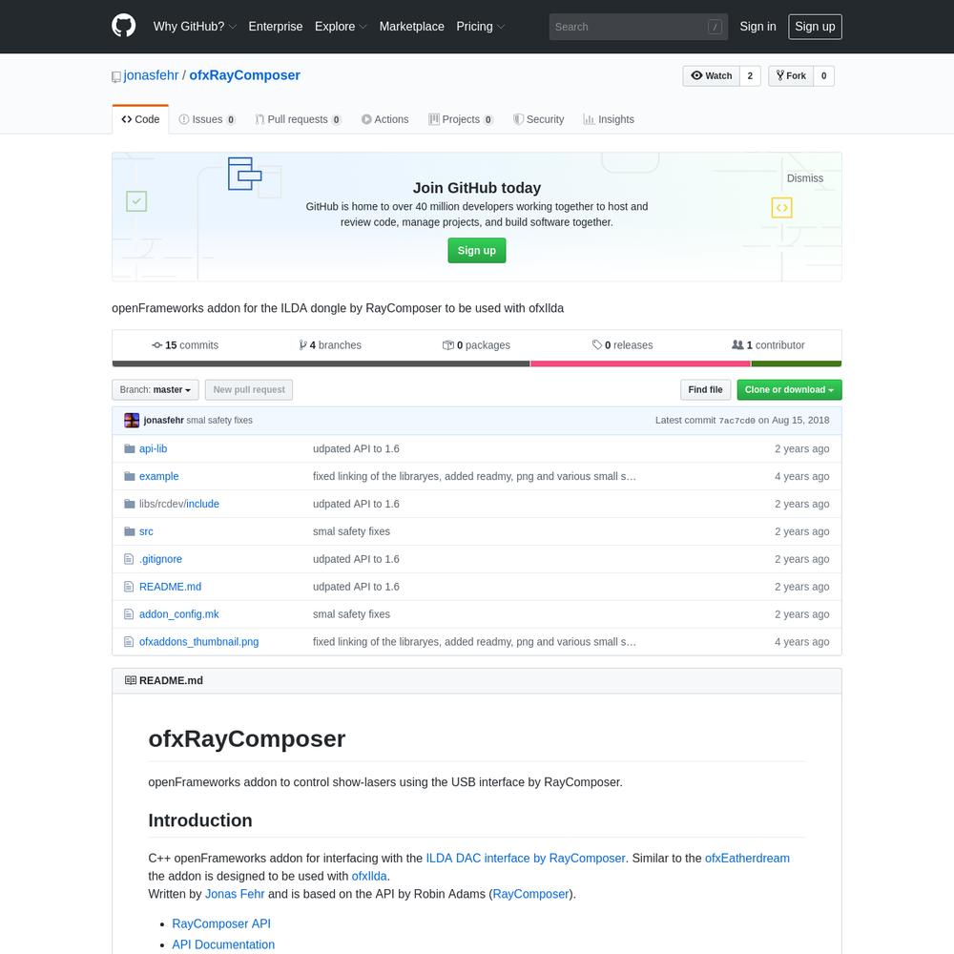Click the api-lib folder icon

130,448
